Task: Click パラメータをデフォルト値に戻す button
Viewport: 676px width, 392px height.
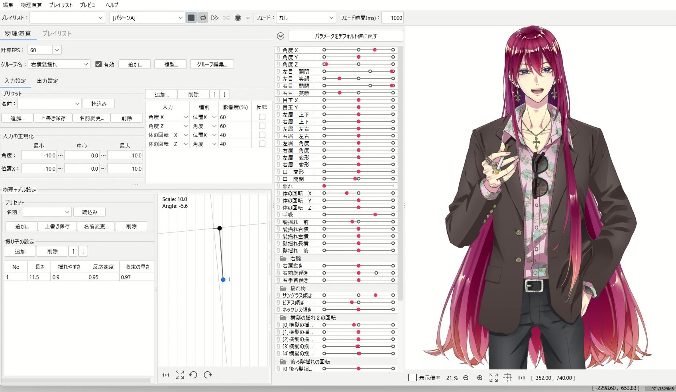Action: tap(346, 36)
